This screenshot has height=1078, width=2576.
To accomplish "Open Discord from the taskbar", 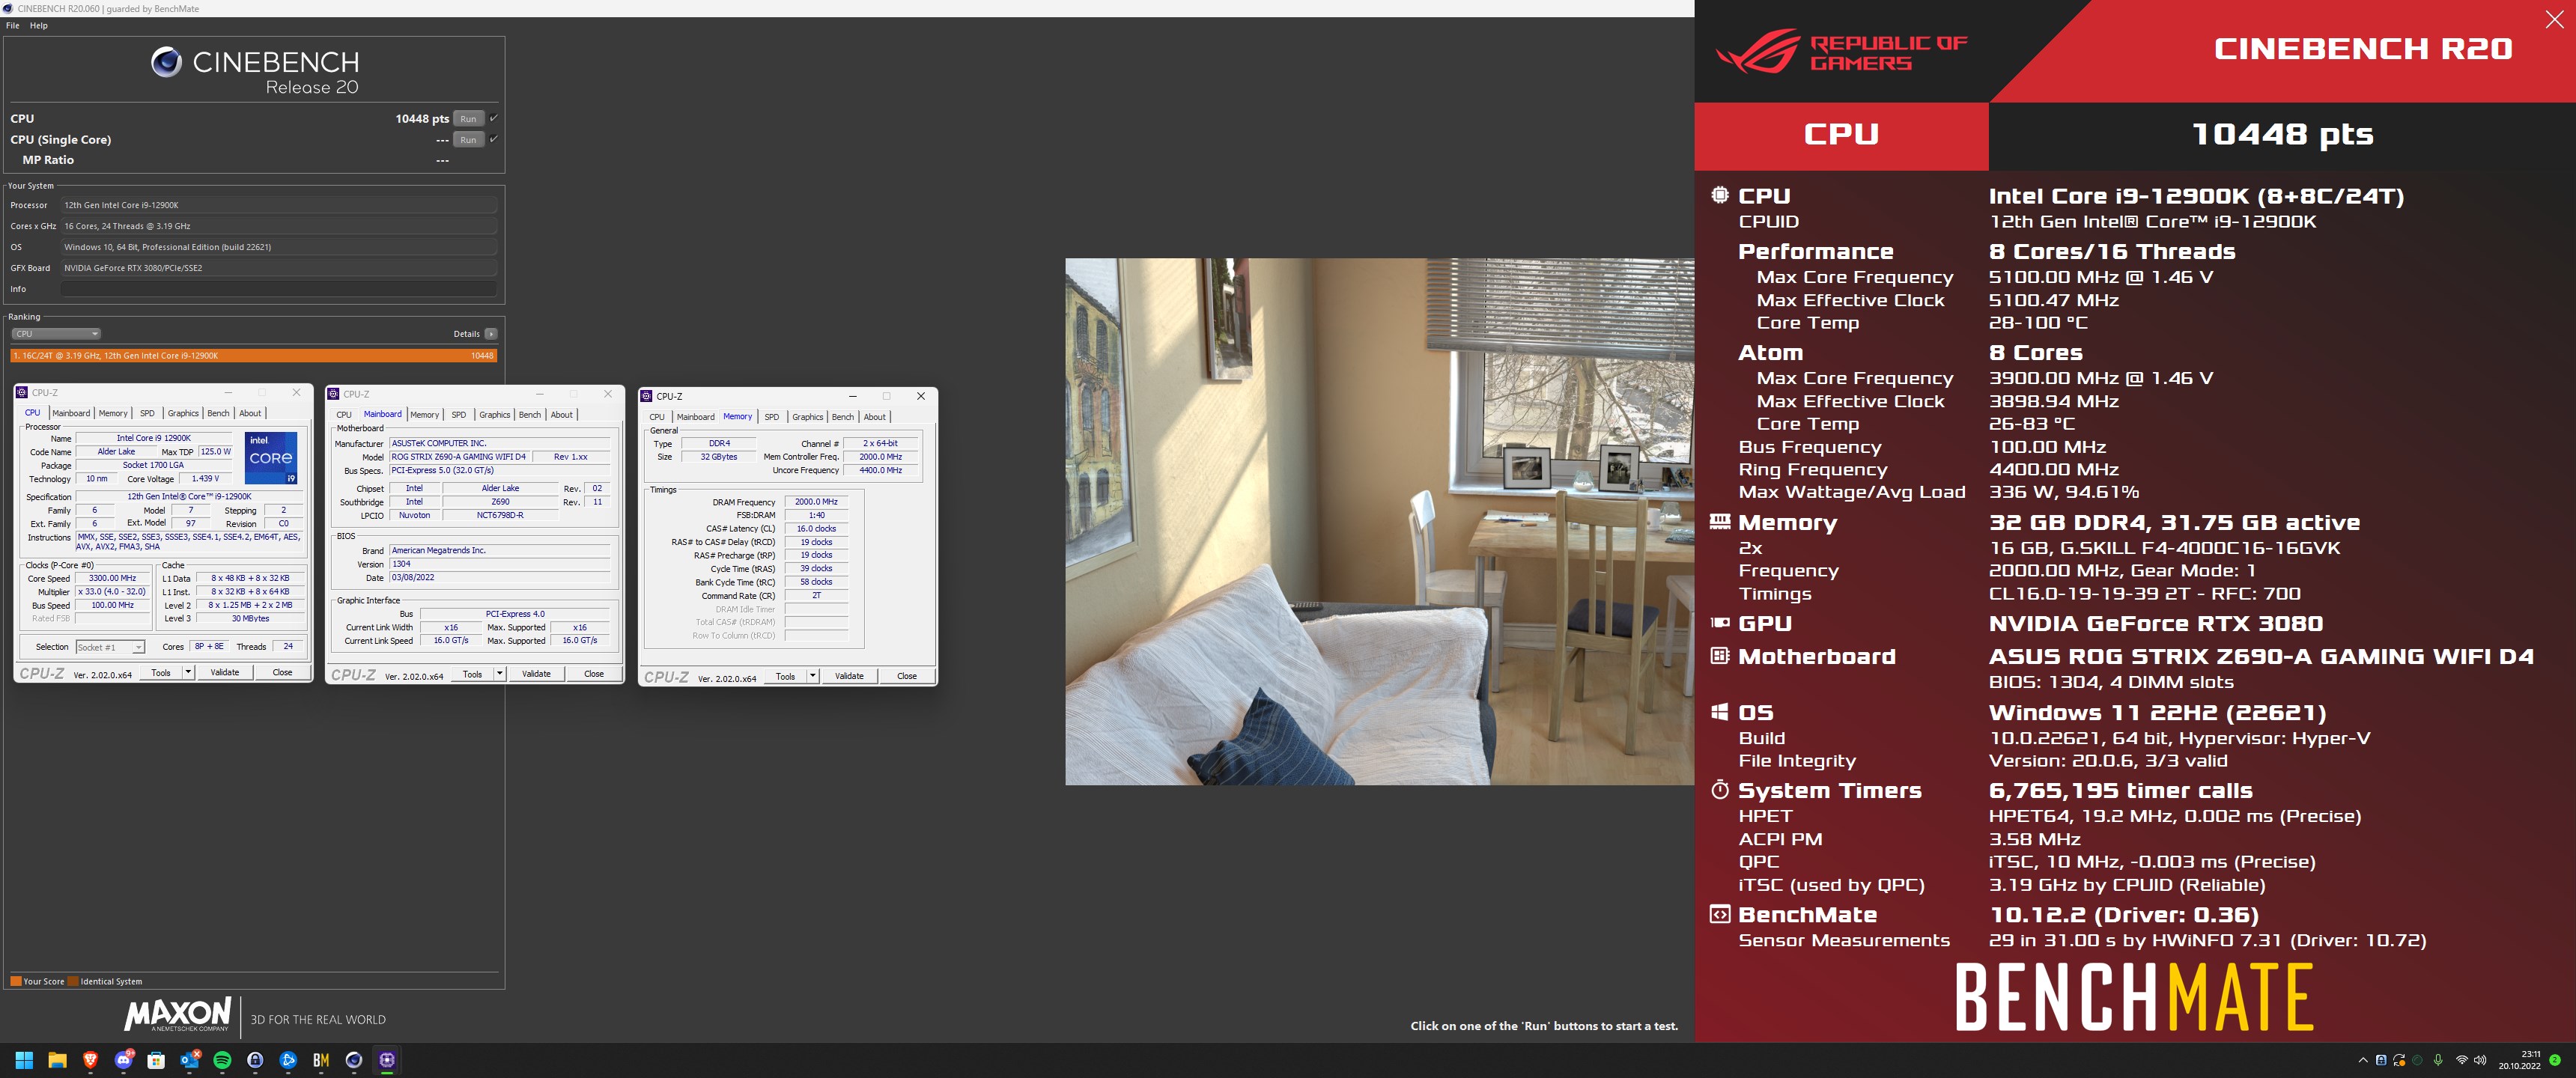I will 123,1060.
